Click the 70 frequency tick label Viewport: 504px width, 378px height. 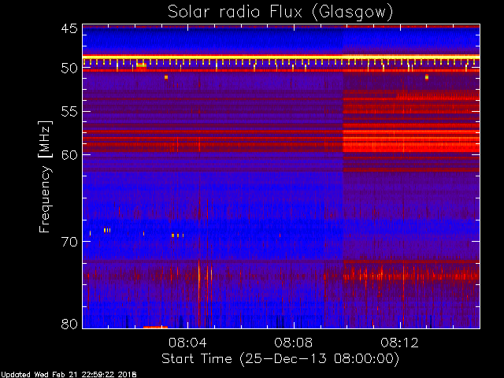(69, 242)
